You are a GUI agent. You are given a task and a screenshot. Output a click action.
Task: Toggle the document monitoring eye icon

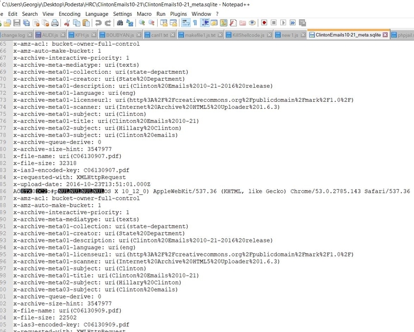coord(252,23)
